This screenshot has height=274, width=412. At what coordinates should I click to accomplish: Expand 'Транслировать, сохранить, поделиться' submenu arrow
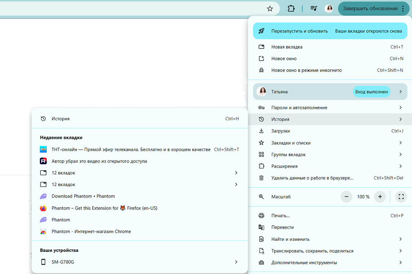click(x=400, y=251)
